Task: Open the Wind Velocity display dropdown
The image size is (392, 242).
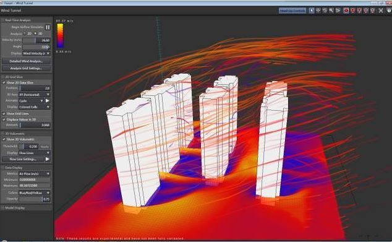Action: click(36, 53)
